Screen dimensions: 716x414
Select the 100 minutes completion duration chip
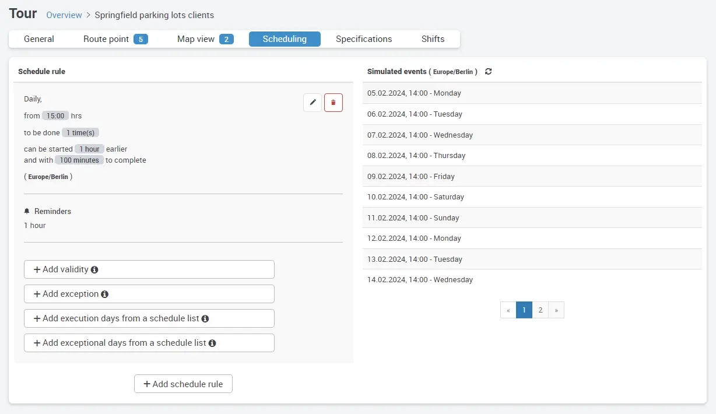pos(79,160)
